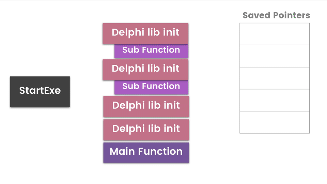This screenshot has width=327, height=184.
Task: Select the third Delphi lib init block
Action: pos(146,106)
